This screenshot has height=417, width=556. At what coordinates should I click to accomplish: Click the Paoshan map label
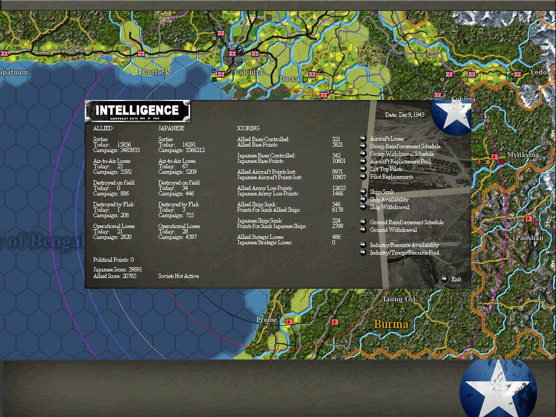pos(529,238)
